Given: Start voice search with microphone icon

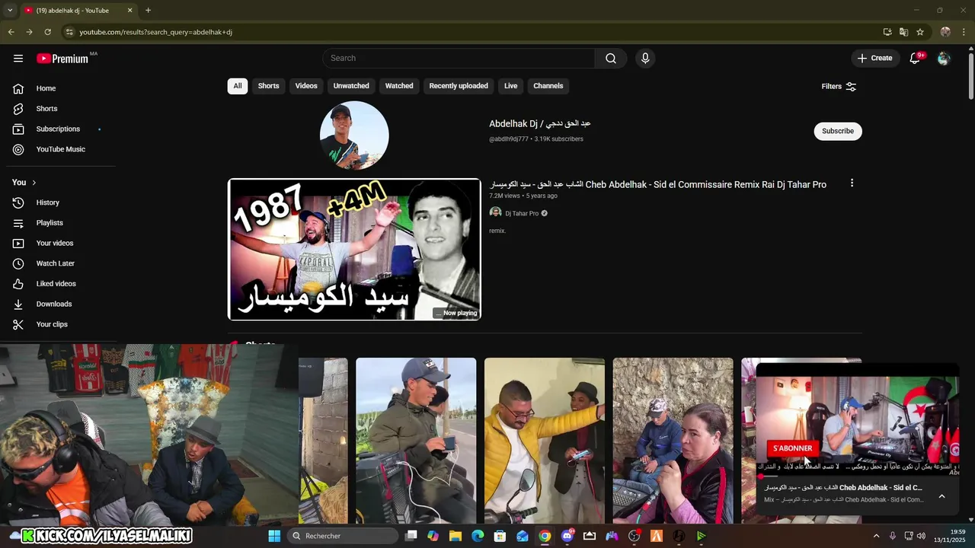Looking at the screenshot, I should point(645,59).
